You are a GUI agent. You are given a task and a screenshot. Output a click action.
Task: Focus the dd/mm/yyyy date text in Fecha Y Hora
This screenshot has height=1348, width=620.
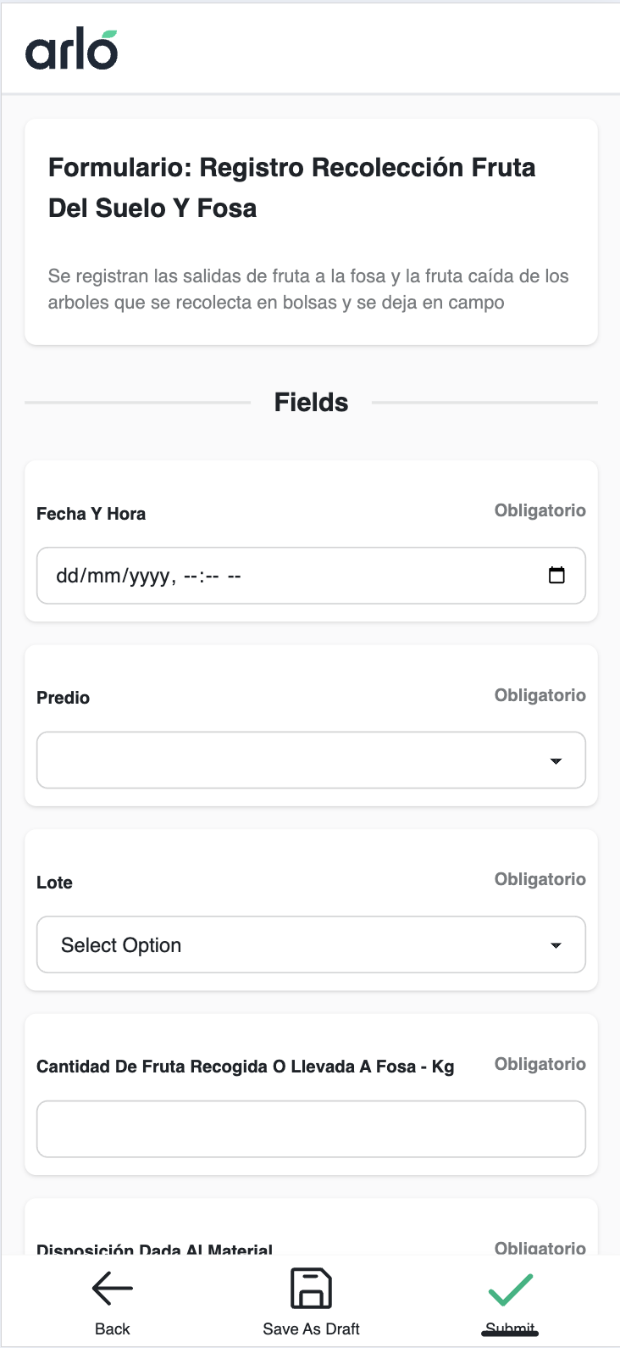pyautogui.click(x=115, y=577)
